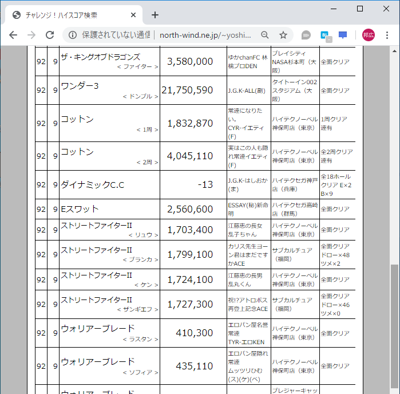Select player 江藤恵の長男 乱丸くん
400x394 pixels.
click(245, 279)
